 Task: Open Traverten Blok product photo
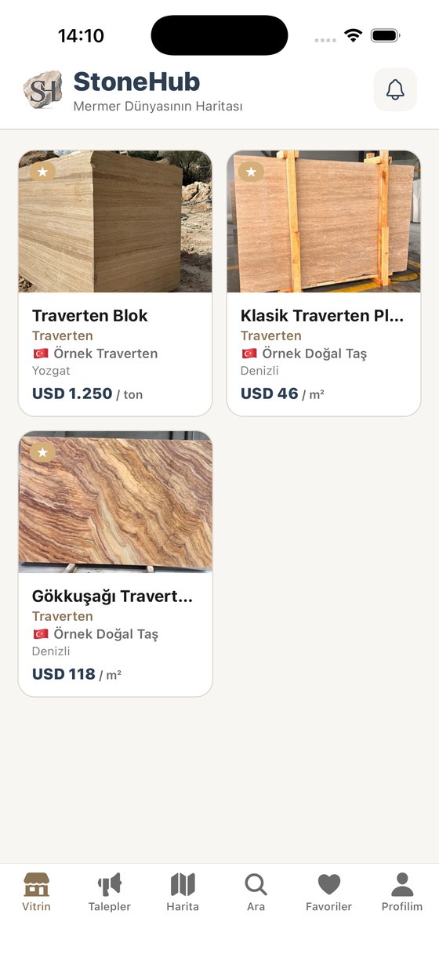115,221
